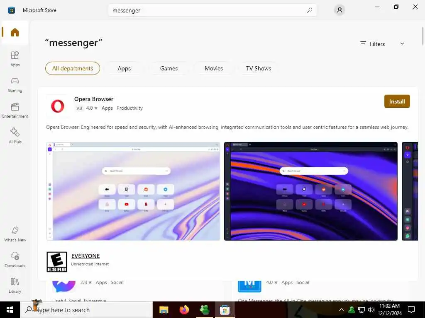425x318 pixels.
Task: Click the Microsoft Store logo in the title bar
Action: pos(11,10)
